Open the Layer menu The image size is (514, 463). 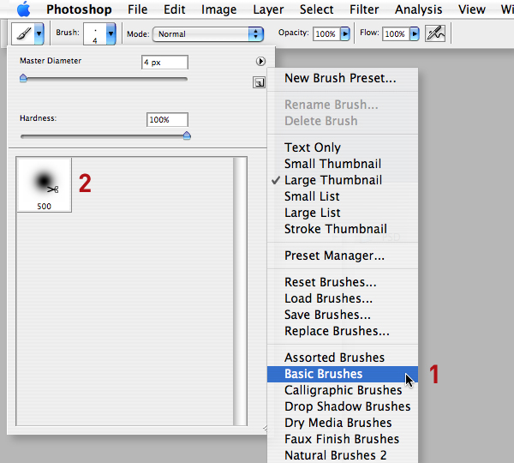click(x=268, y=9)
